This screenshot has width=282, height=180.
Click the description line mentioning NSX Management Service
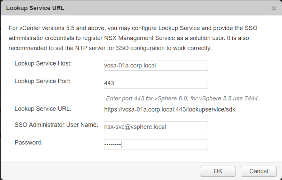coord(129,38)
